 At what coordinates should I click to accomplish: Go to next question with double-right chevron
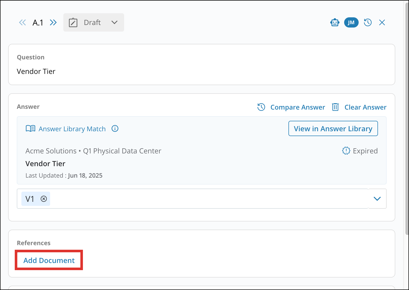coord(53,22)
